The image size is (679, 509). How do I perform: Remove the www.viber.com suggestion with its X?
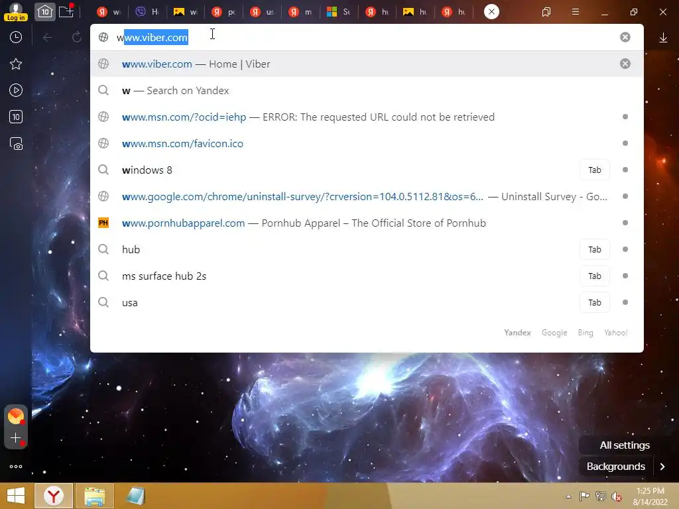point(625,64)
